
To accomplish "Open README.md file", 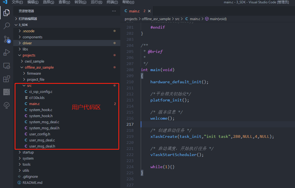I will (x=32, y=182).
